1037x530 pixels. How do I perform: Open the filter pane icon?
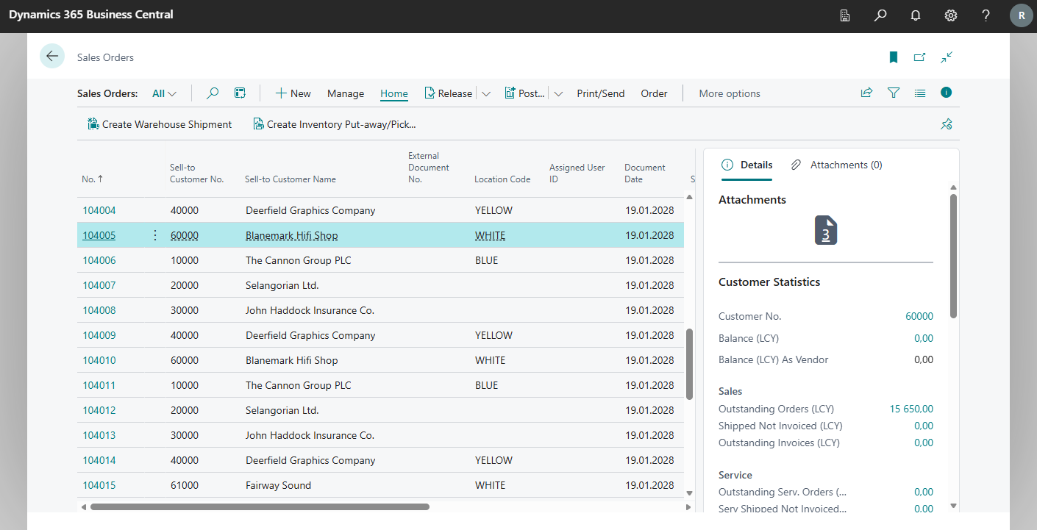[894, 93]
